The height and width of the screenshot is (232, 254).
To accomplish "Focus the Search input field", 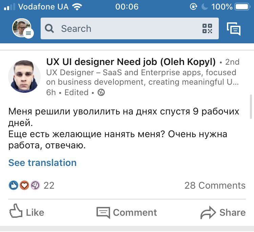I will pyautogui.click(x=130, y=28).
